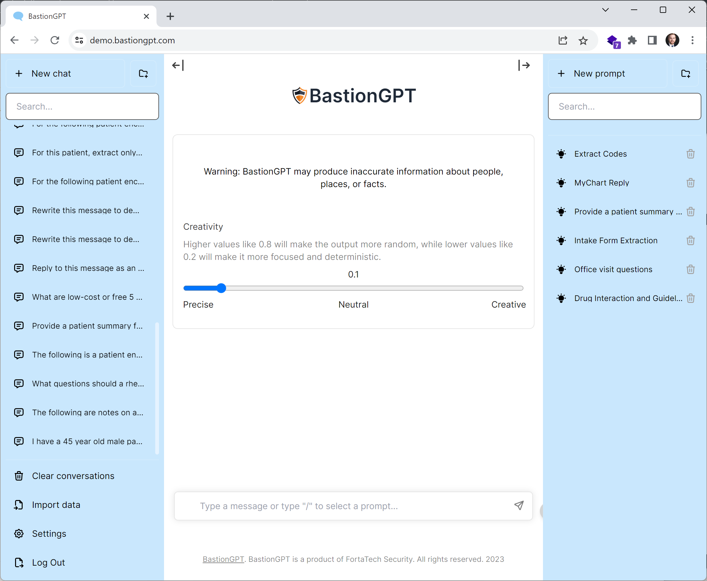Open chat 'Reply to this message as an ...'
This screenshot has height=581, width=707.
coord(80,268)
